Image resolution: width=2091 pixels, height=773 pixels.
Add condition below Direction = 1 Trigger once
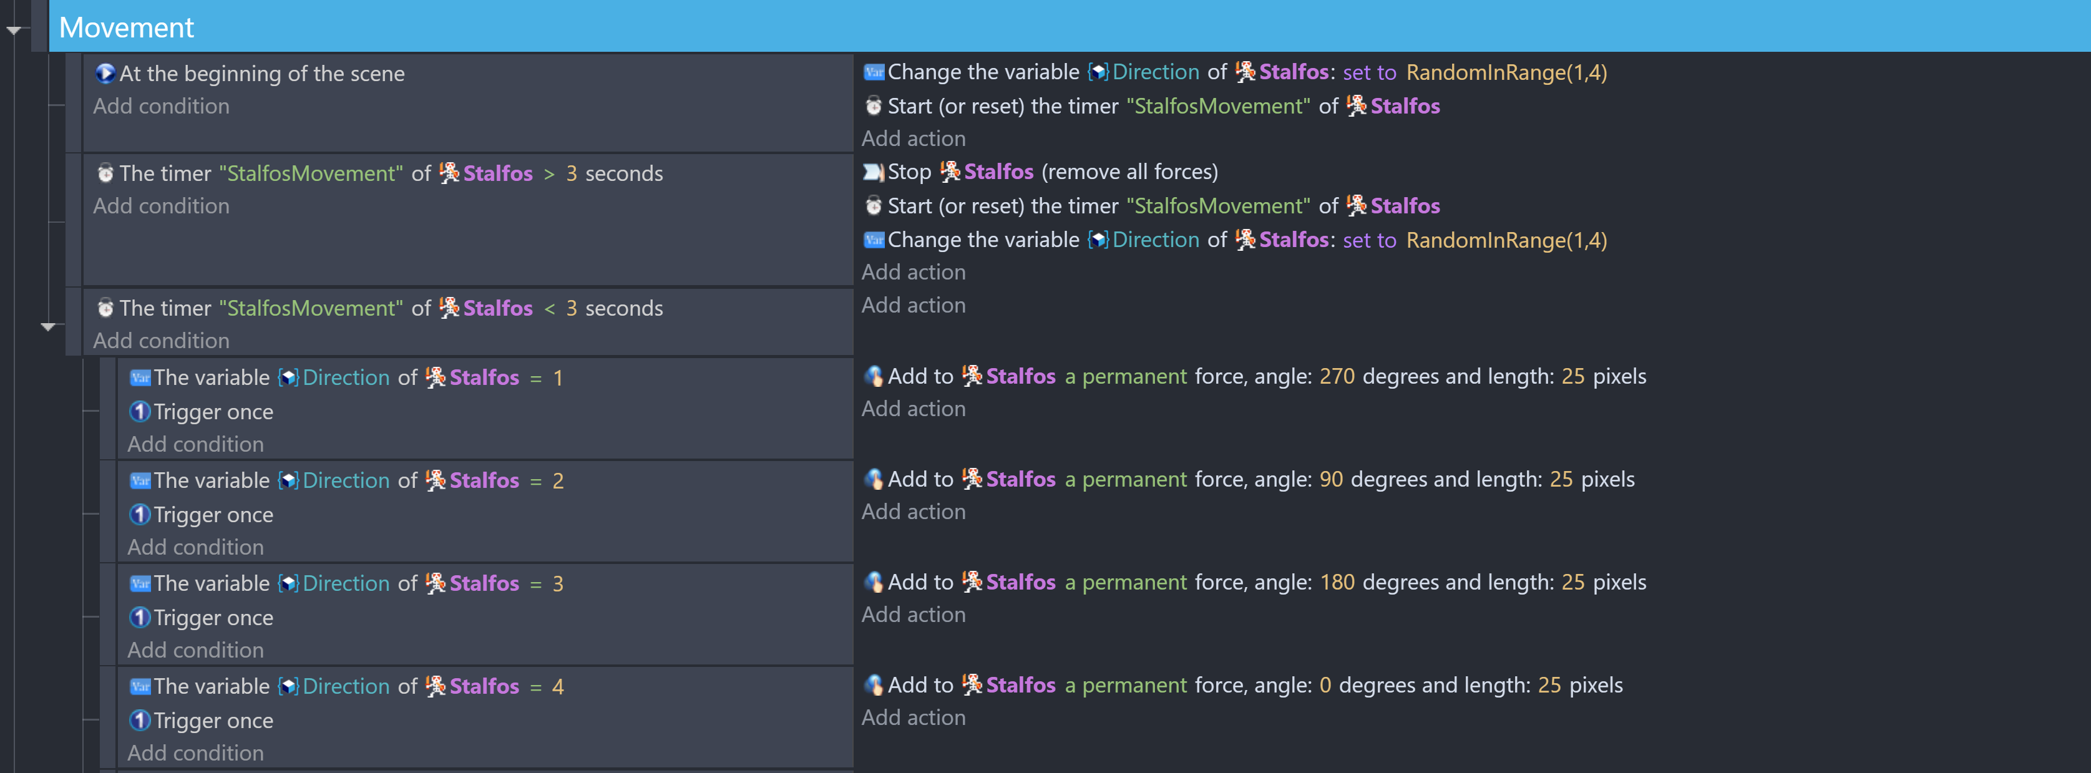[195, 444]
